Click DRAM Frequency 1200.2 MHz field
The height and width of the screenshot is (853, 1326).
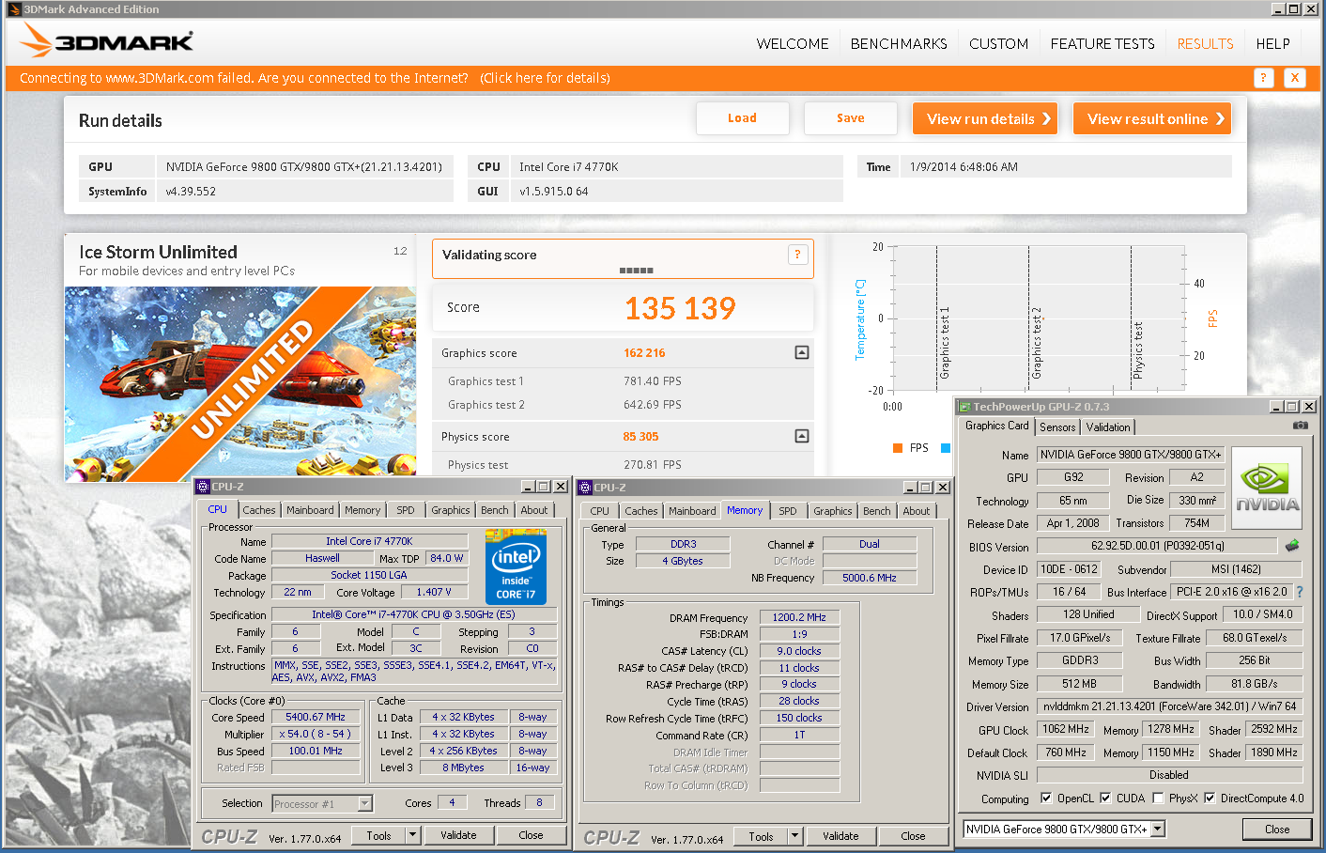click(x=799, y=617)
